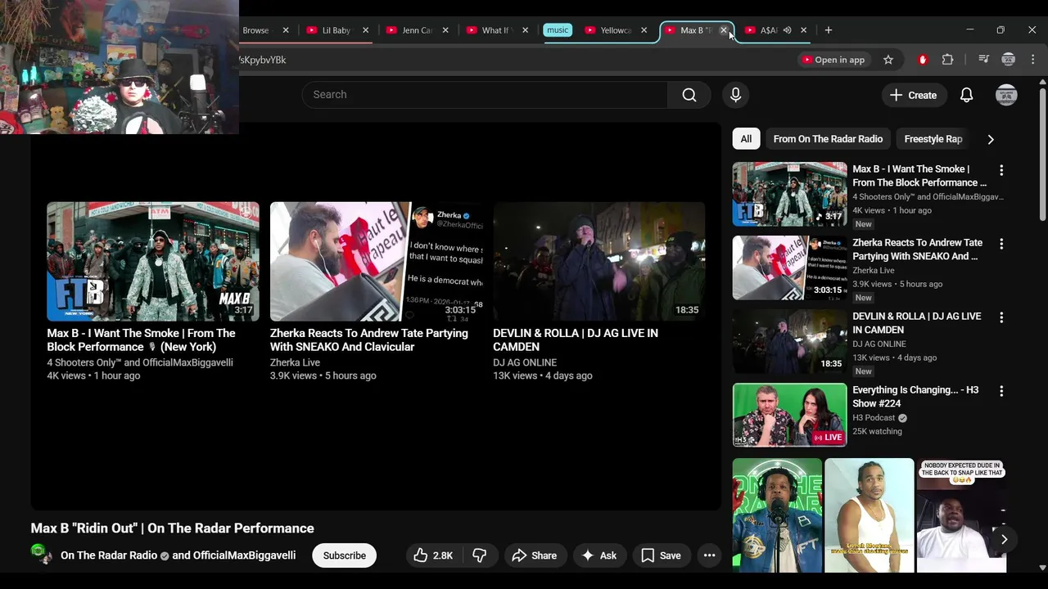Image resolution: width=1048 pixels, height=589 pixels.
Task: Collapse the music tab group label
Action: 558,30
